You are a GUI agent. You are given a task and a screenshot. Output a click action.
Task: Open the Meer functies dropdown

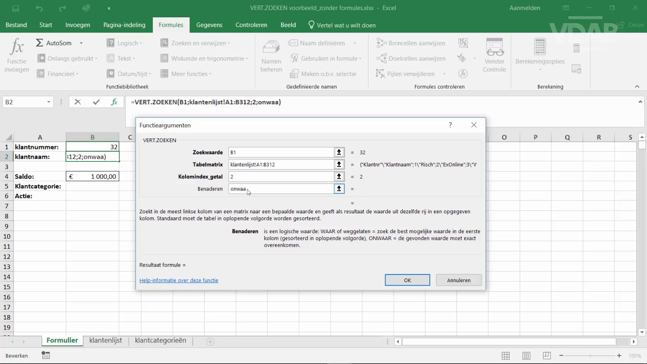186,74
